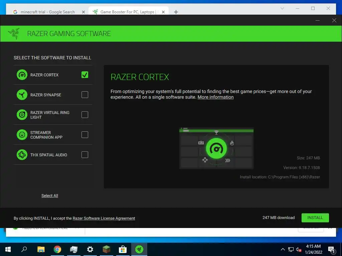
Task: Open the More information link
Action: pyautogui.click(x=215, y=97)
